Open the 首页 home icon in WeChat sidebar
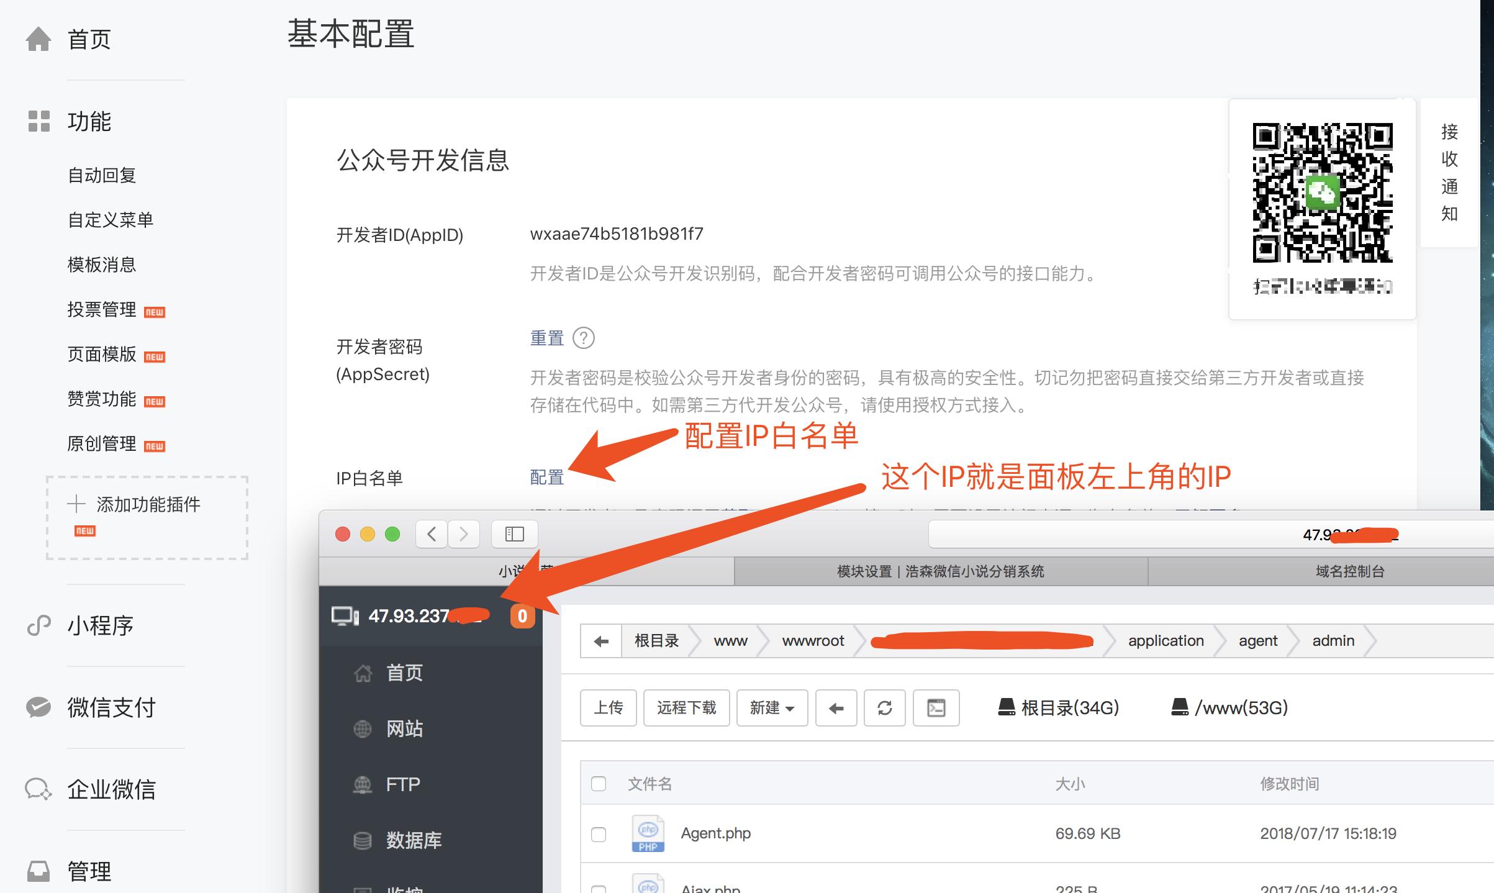Viewport: 1494px width, 893px height. [x=39, y=40]
